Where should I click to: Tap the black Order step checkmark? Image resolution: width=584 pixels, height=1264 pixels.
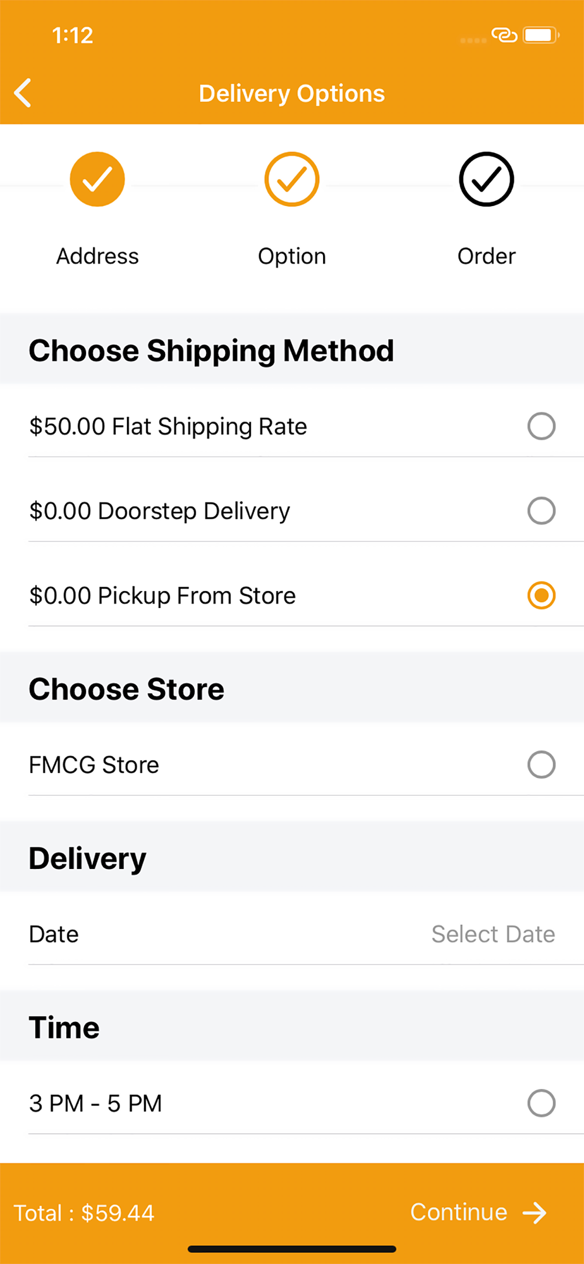tap(487, 179)
